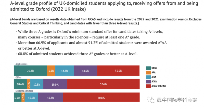This screenshot has width=204, height=109.
Task: Select the 19.8% purple Students admitted segment
Action: coord(50,97)
